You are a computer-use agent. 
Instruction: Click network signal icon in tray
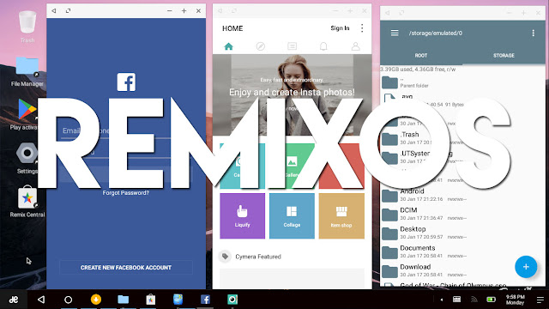coord(474,300)
